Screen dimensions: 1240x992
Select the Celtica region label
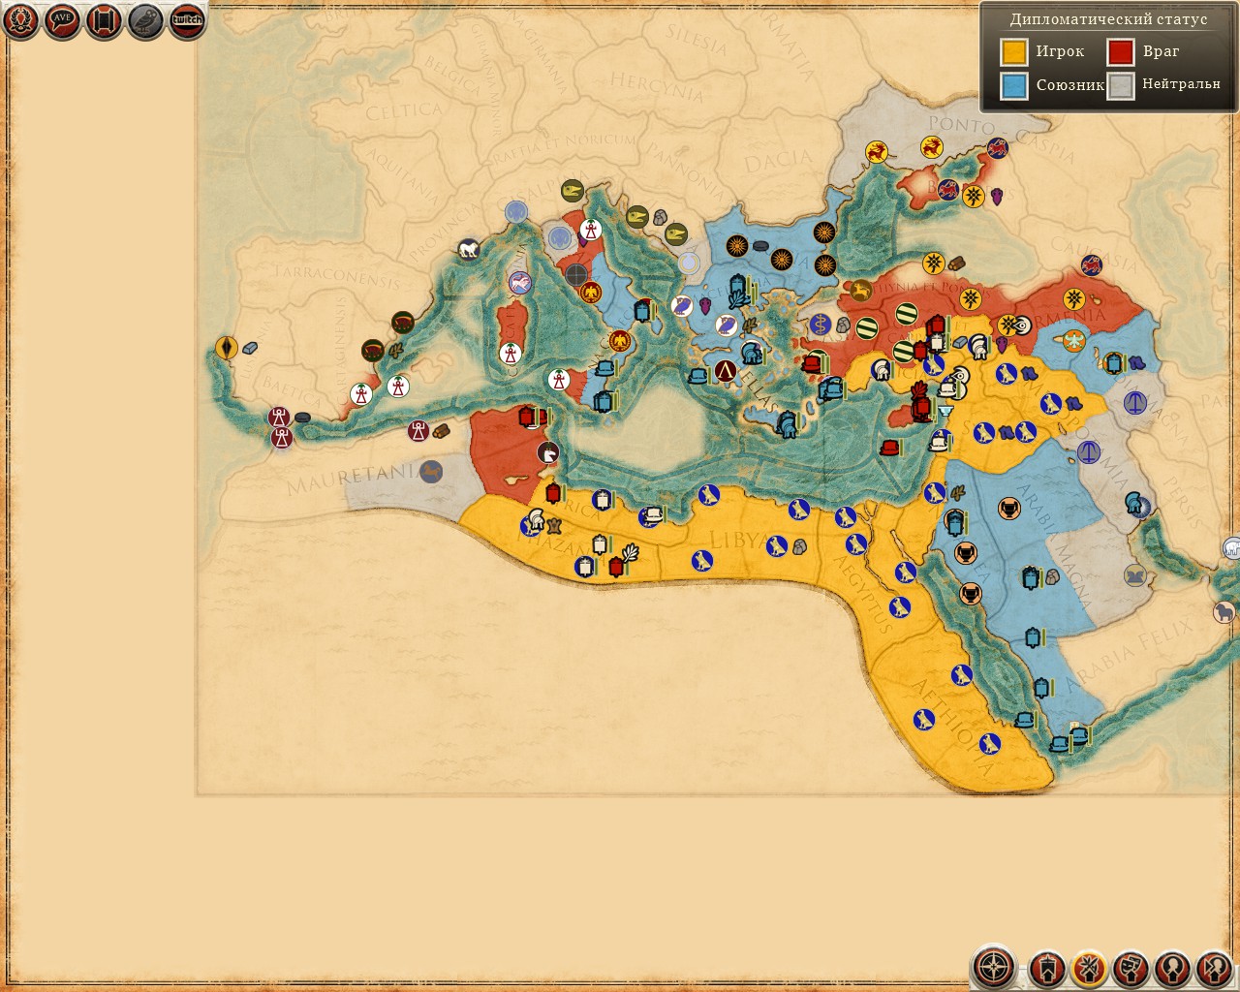coord(404,110)
